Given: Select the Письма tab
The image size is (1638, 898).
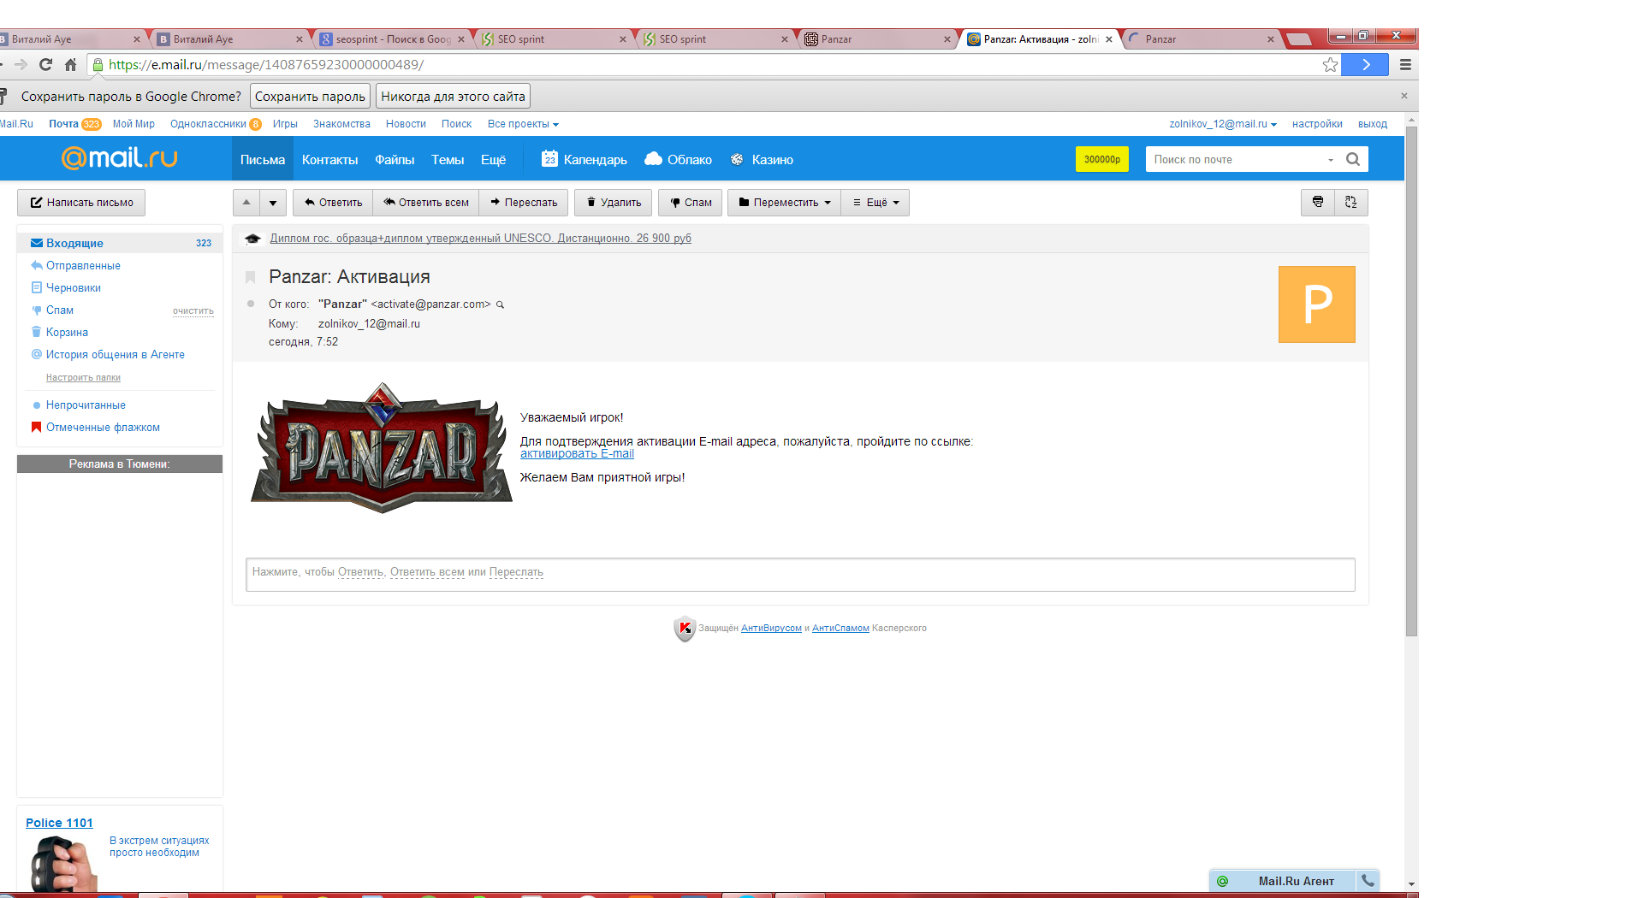Looking at the screenshot, I should click(263, 159).
